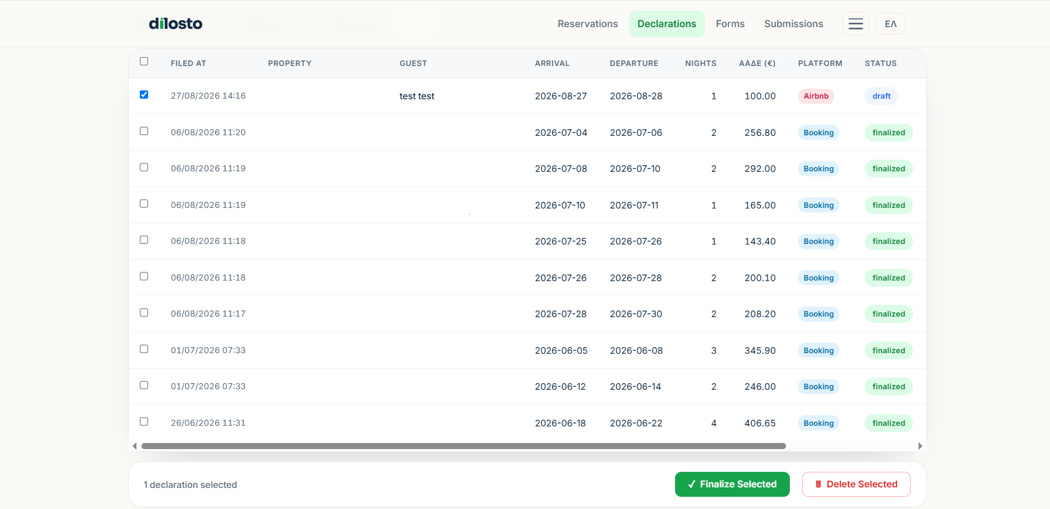Check the row arriving 2026-06-12
Screen dimensions: 1050x509
[x=144, y=385]
